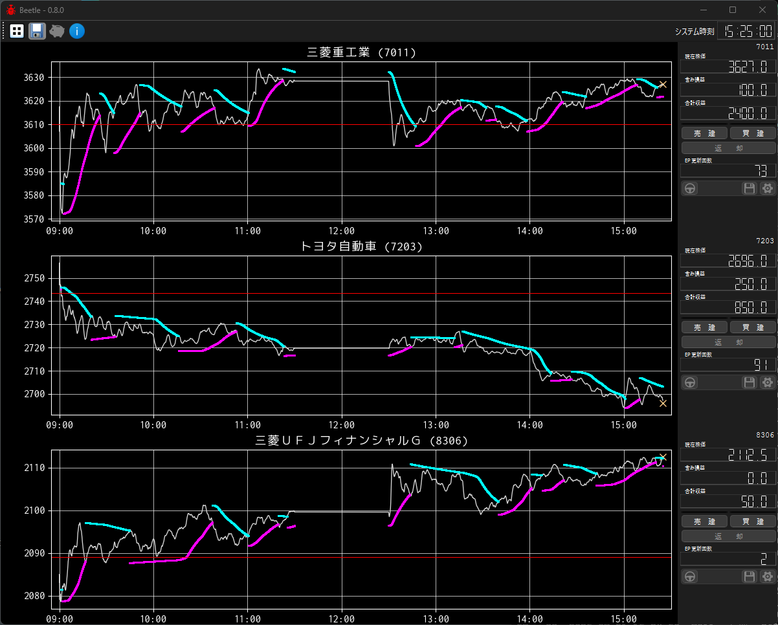778x625 pixels.
Task: Click chart title トヨタ自動車 (7203)
Action: click(x=361, y=247)
